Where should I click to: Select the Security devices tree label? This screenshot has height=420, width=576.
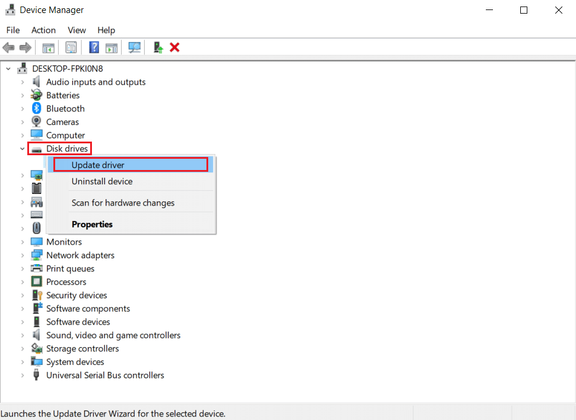click(x=77, y=295)
